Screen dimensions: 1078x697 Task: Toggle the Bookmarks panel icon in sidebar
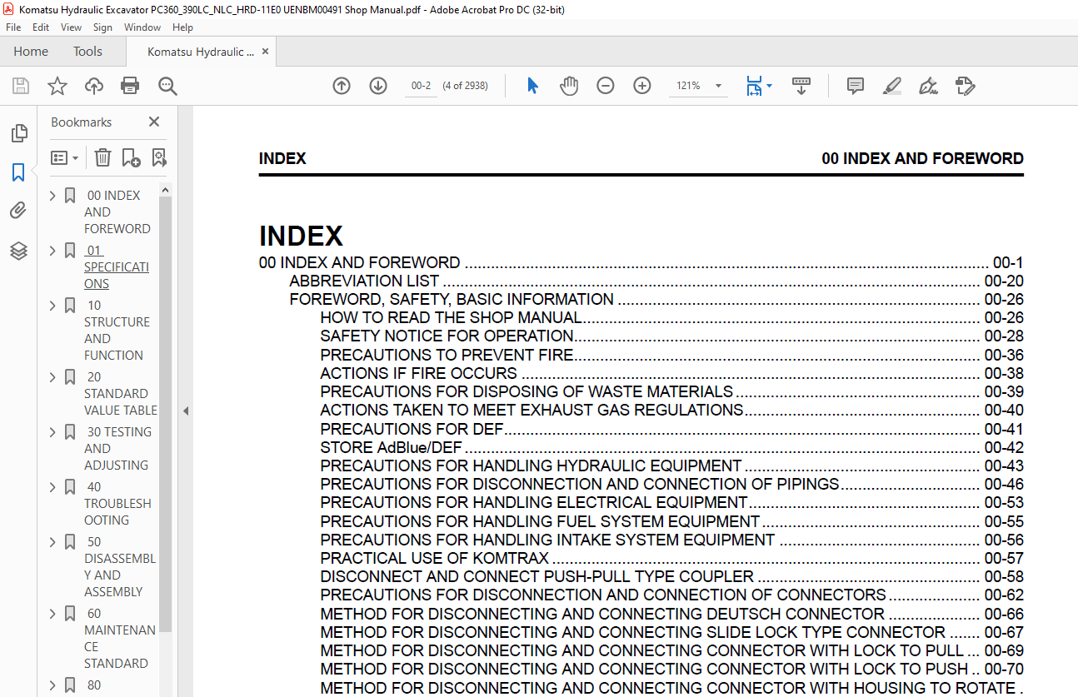[x=18, y=172]
